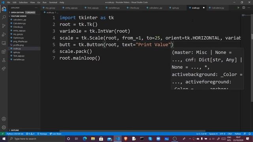The width and height of the screenshot is (253, 142).
Task: Open Options.py in the explorer
Action: 19,38
